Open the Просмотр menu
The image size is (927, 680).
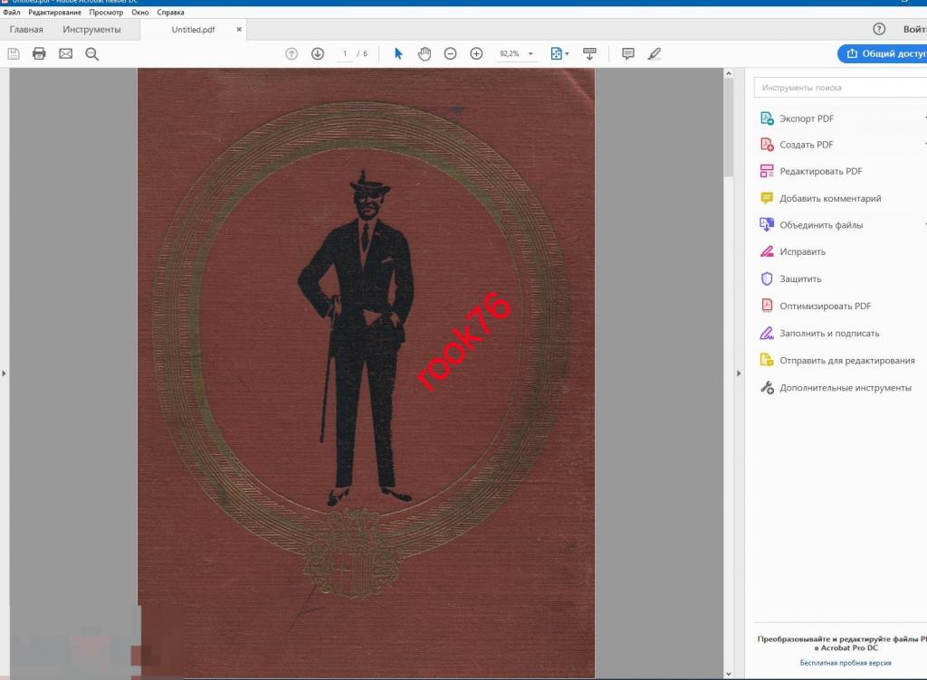pyautogui.click(x=107, y=12)
